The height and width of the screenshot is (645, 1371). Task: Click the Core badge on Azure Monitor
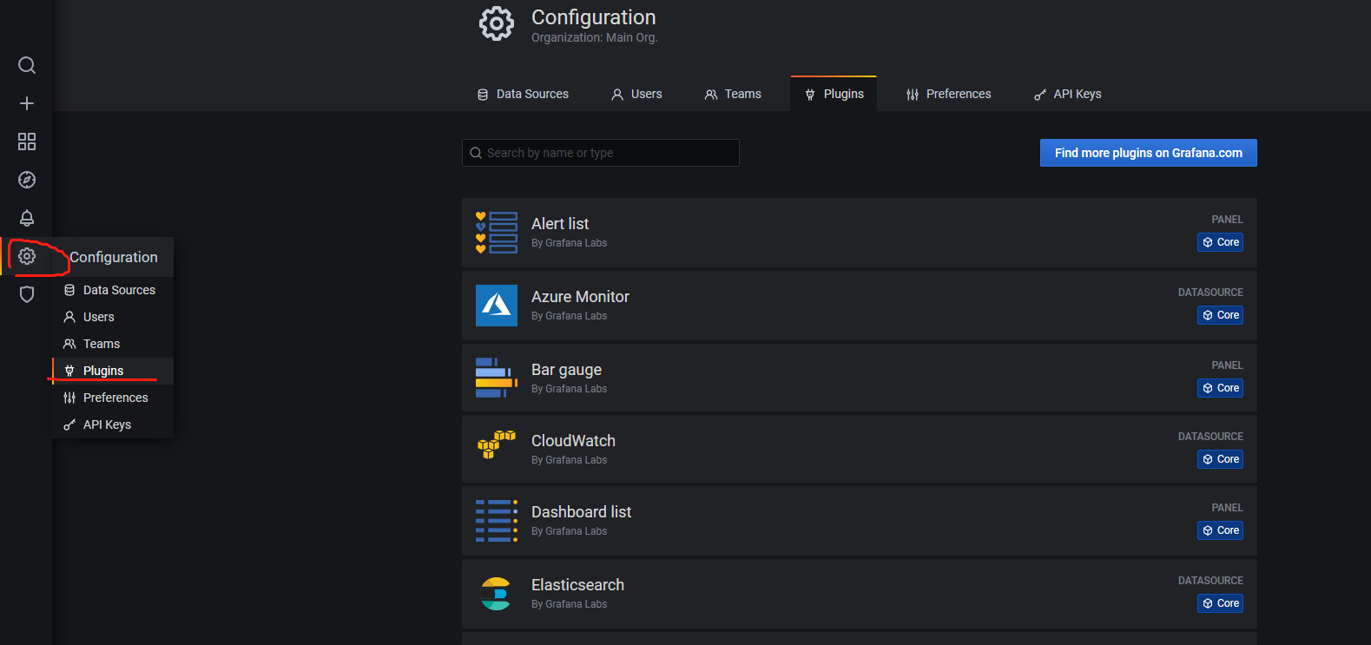(x=1220, y=315)
